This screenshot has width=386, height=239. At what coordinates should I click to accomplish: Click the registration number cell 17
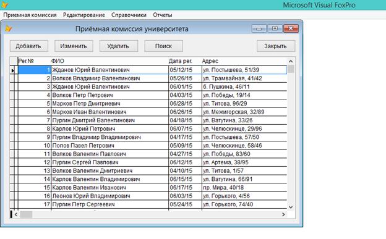pyautogui.click(x=35, y=204)
